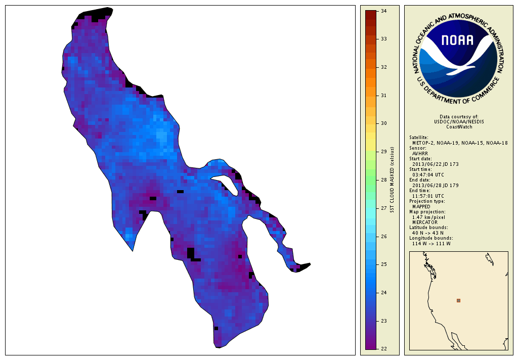
Task: Select the "AVHRR" sensor value
Action: tap(420, 154)
